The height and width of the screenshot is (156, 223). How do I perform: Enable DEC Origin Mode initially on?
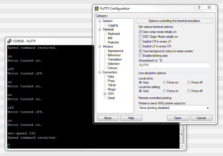[x=140, y=37]
